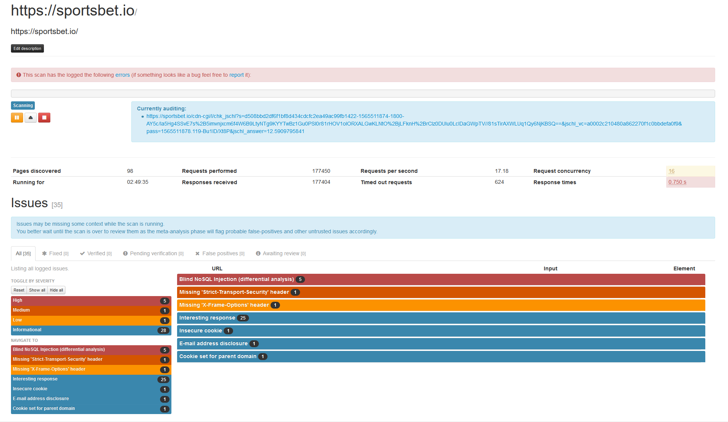The width and height of the screenshot is (728, 422).
Task: Click the red error alert icon
Action: (19, 75)
